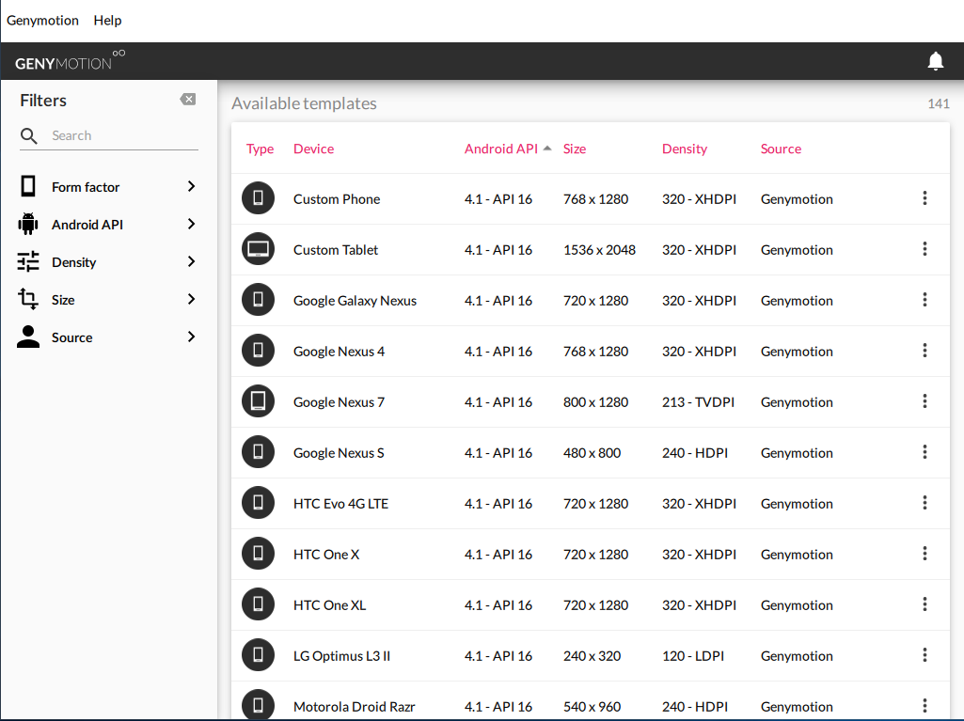Select the Google Nexus 7 device name
This screenshot has height=721, width=964.
coord(339,402)
